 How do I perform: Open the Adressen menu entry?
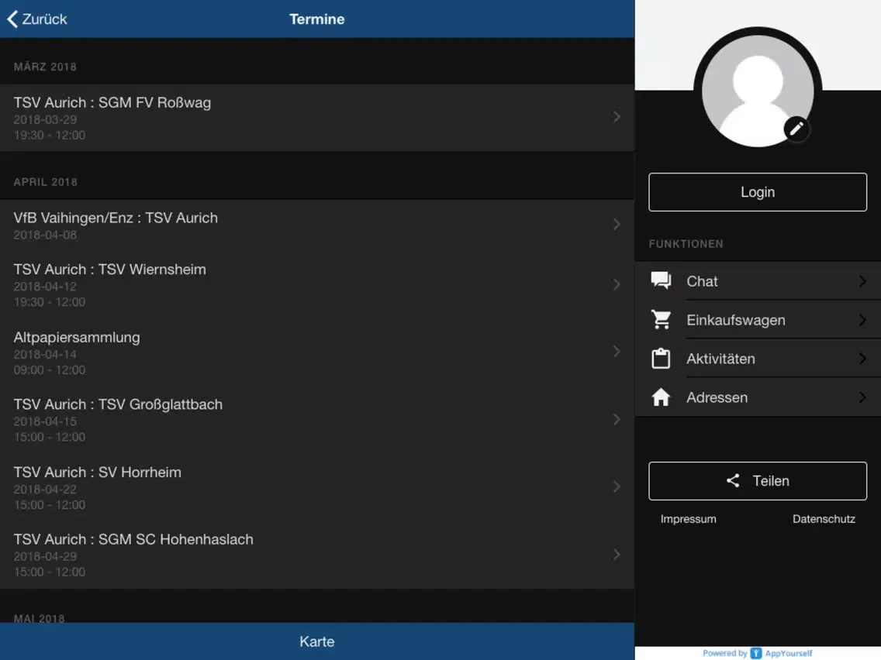point(758,397)
